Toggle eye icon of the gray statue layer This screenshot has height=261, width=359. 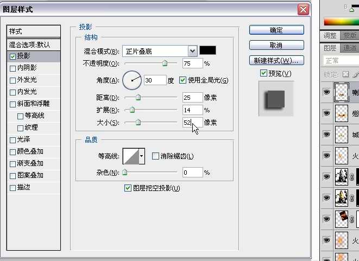pos(326,176)
